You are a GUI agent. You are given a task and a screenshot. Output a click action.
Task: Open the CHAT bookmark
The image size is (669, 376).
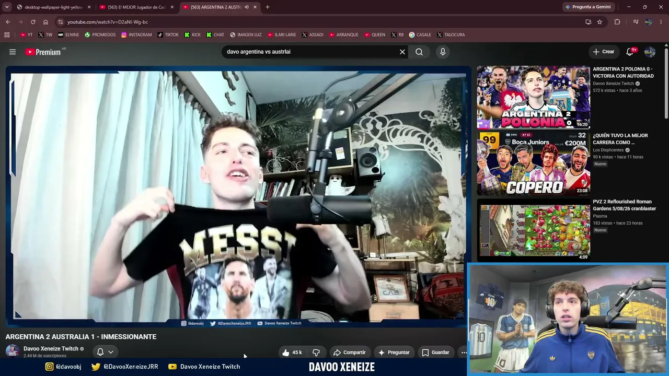click(x=215, y=35)
